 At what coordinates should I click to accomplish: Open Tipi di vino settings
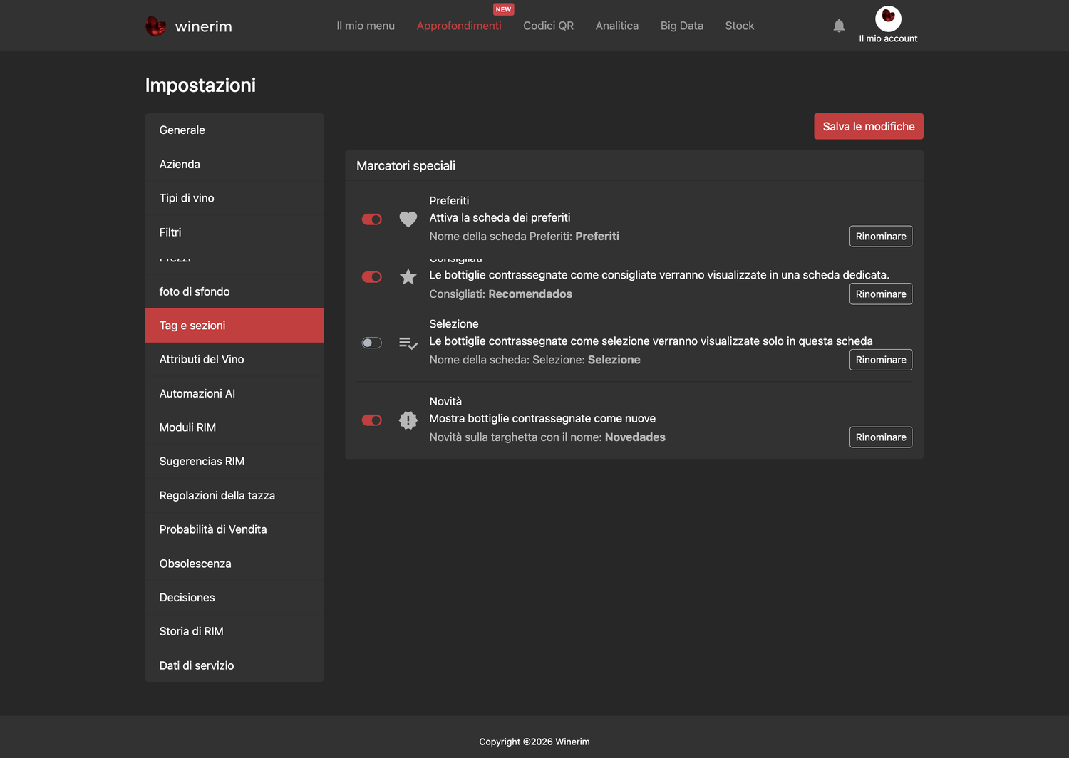pos(234,198)
